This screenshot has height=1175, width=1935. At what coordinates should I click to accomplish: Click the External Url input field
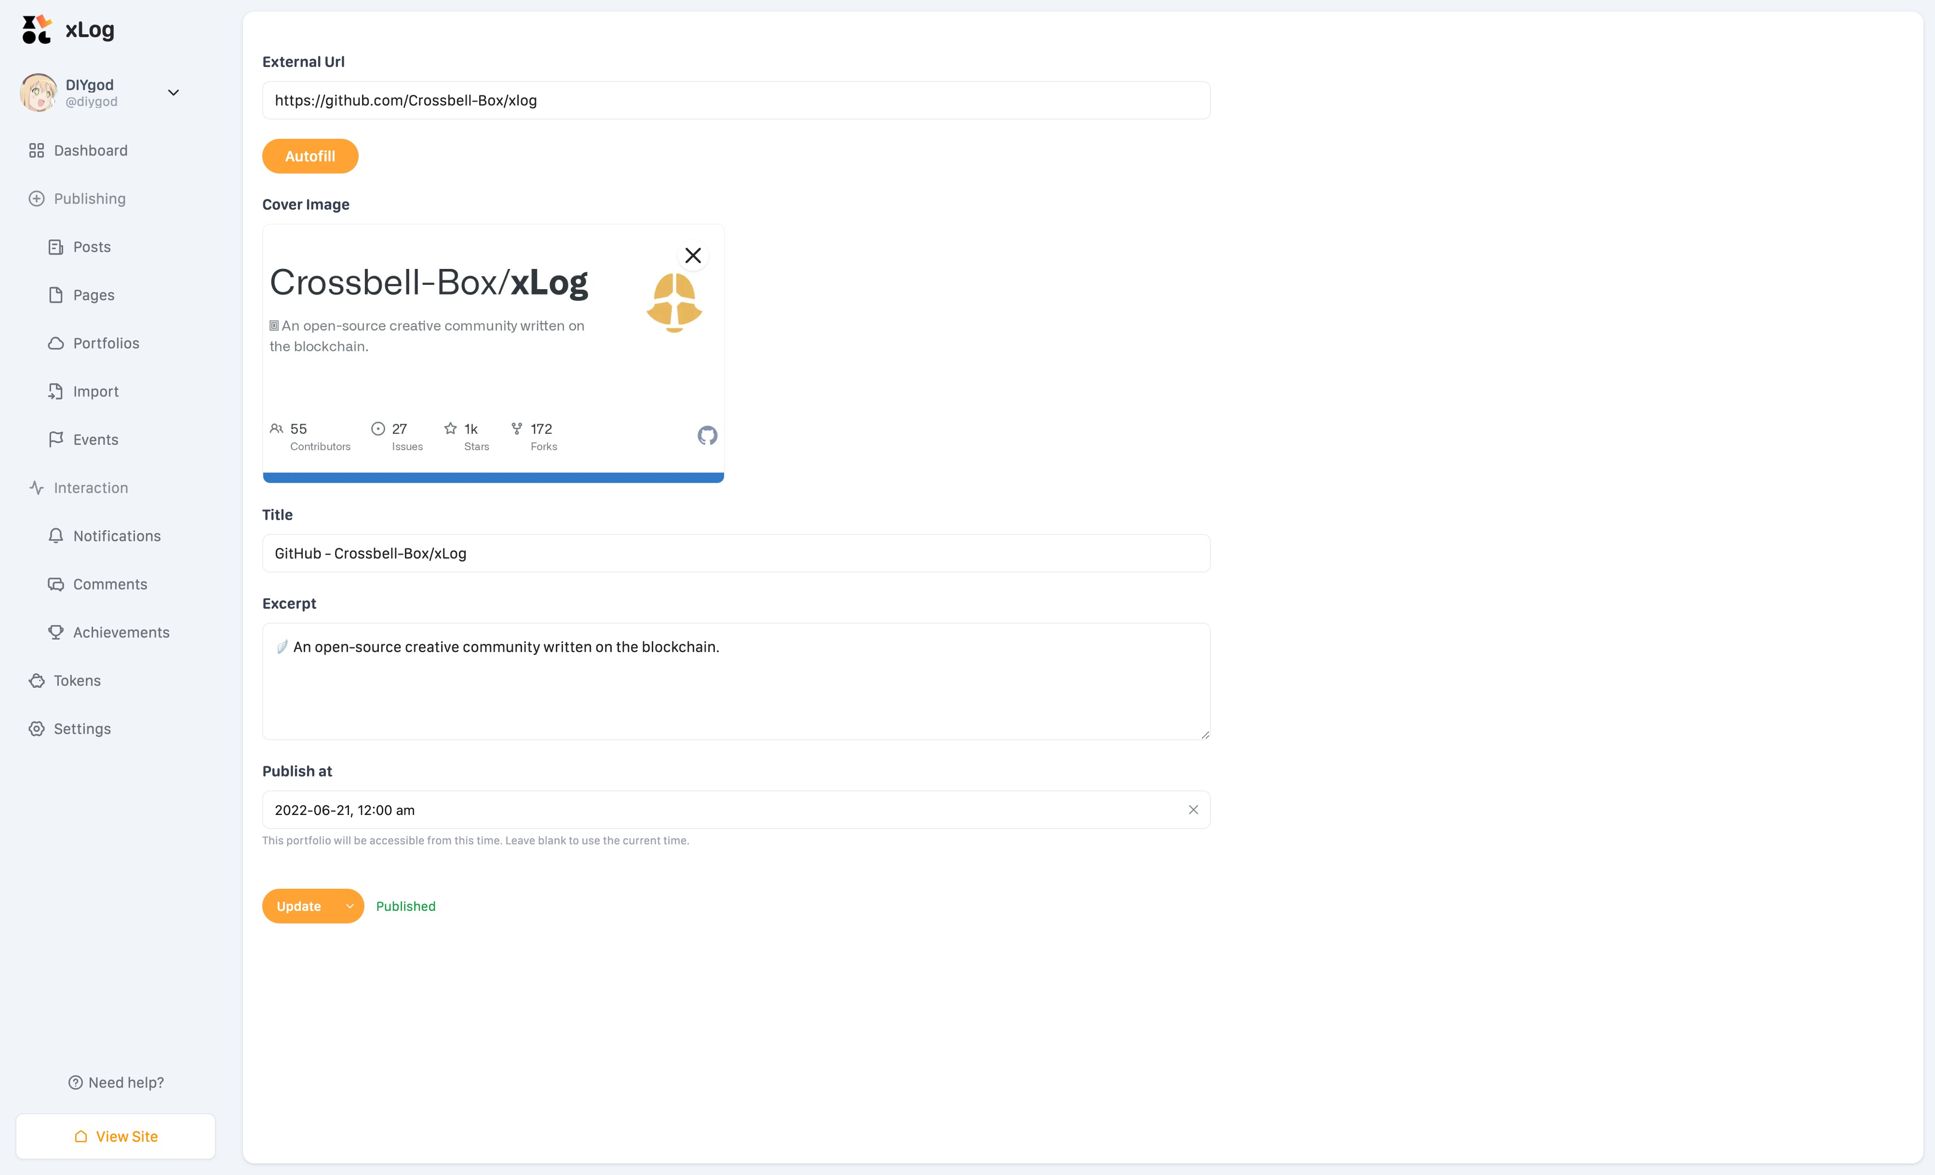click(x=736, y=100)
